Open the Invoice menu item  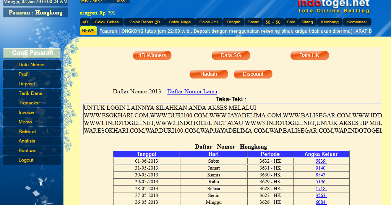[32, 112]
